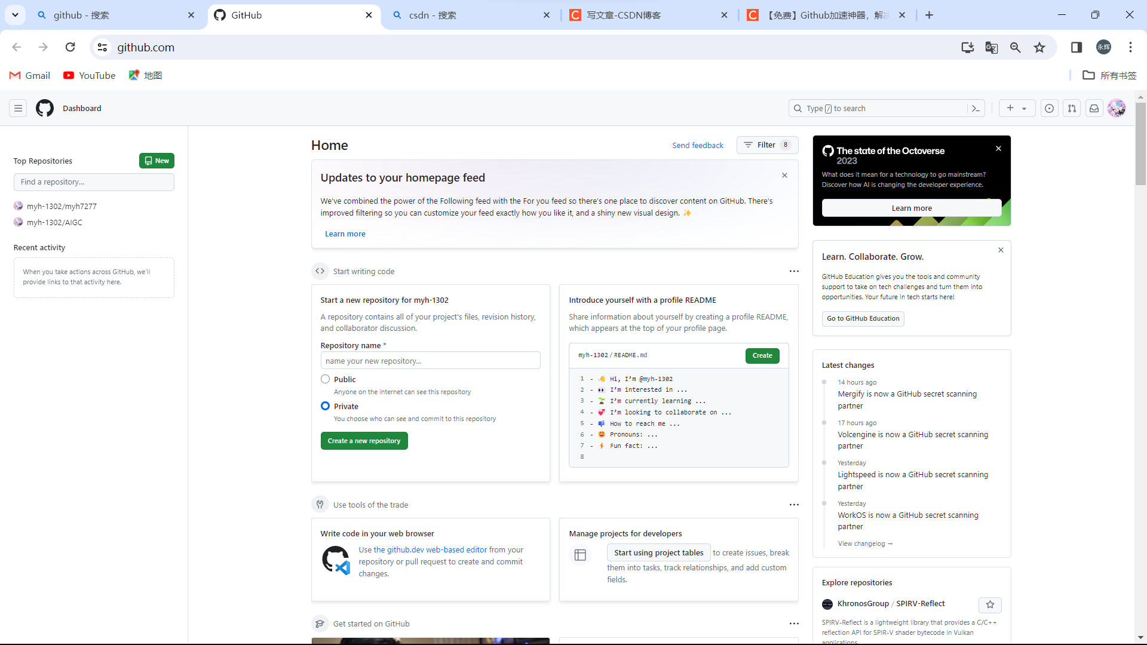Go to GitHub Education
The height and width of the screenshot is (645, 1147).
pyautogui.click(x=863, y=318)
